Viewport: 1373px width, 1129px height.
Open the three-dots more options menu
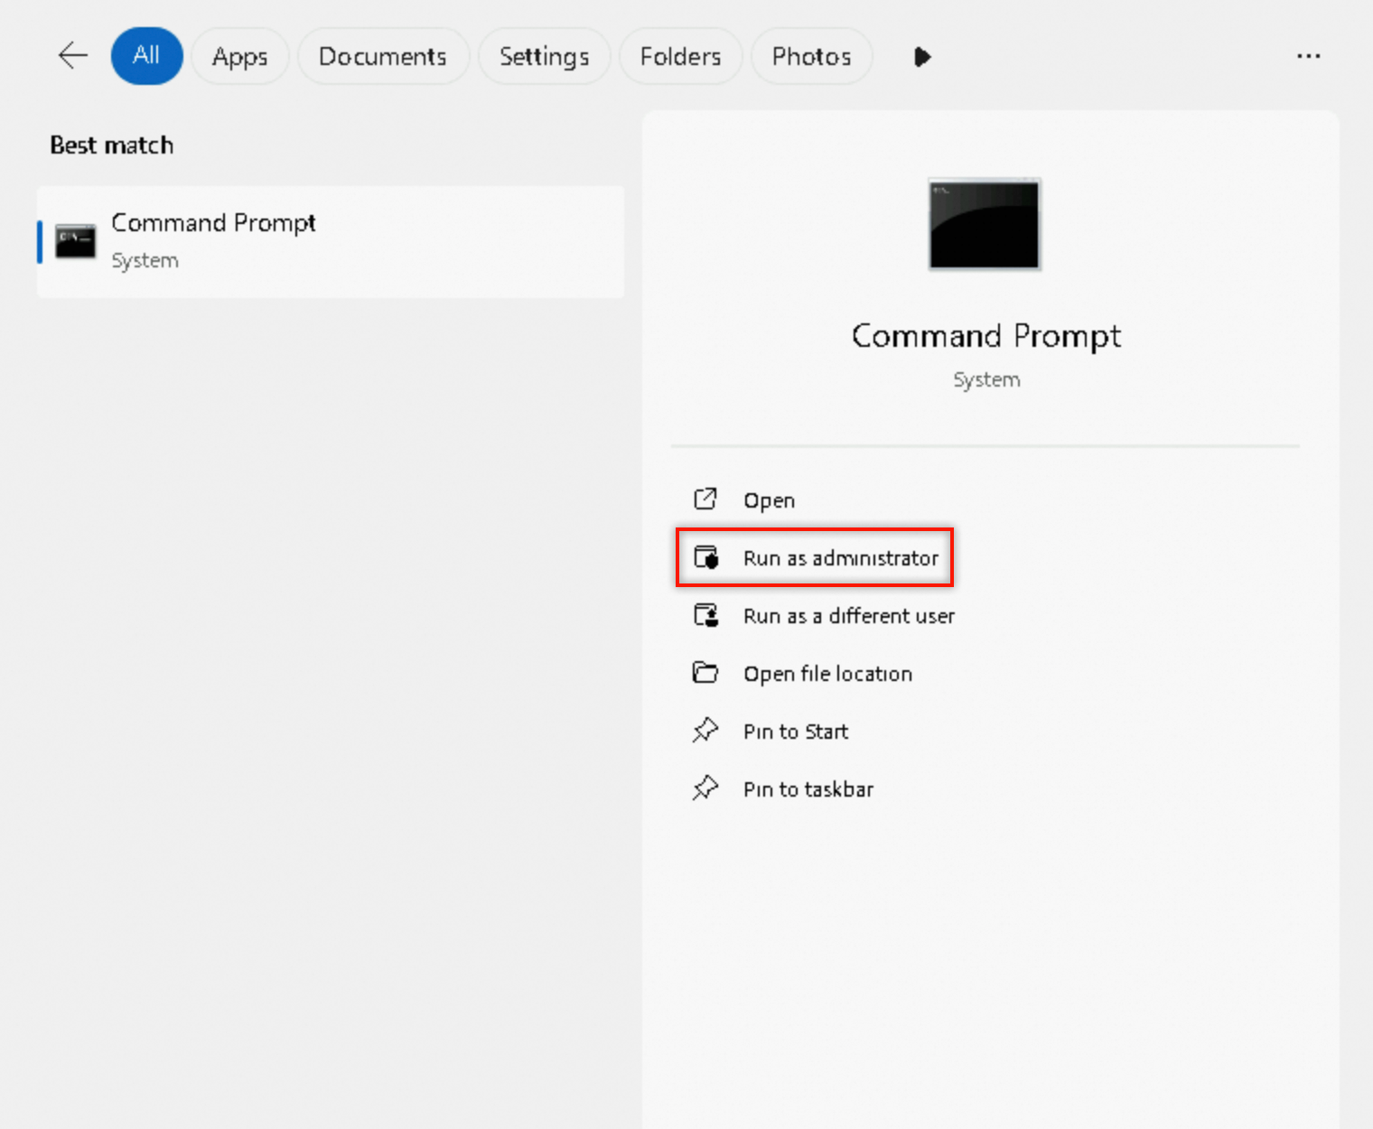[1308, 56]
